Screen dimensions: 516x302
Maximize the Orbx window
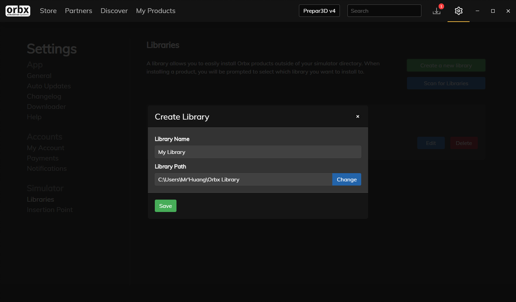pos(493,11)
